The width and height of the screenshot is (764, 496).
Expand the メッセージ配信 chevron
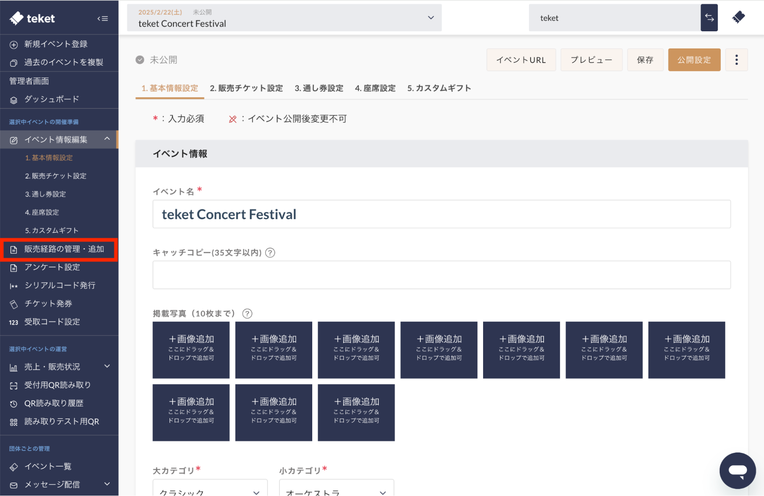[x=107, y=484]
